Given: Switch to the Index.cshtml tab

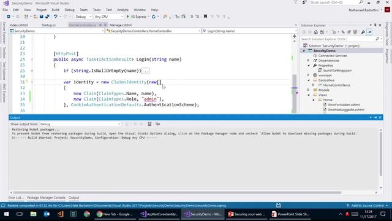Looking at the screenshot, I should pyautogui.click(x=19, y=25).
